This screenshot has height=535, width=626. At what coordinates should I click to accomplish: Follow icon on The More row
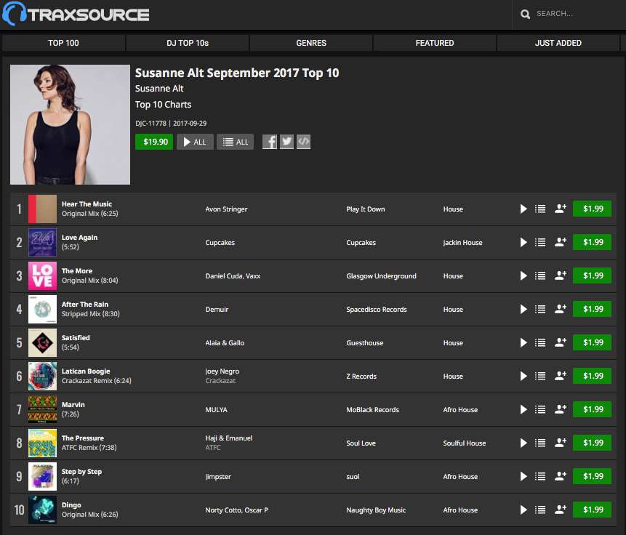coord(561,275)
